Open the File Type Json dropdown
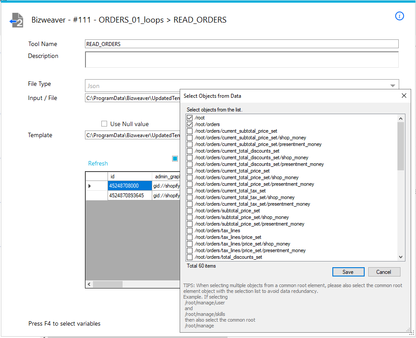 (393, 86)
